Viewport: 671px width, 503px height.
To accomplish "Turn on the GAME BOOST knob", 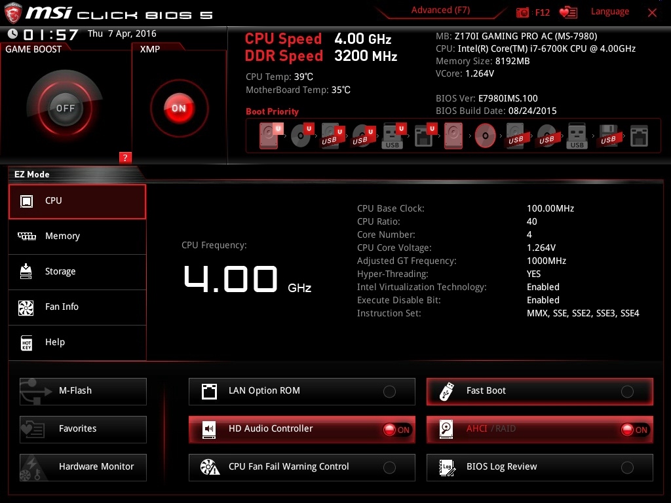I will pos(65,108).
